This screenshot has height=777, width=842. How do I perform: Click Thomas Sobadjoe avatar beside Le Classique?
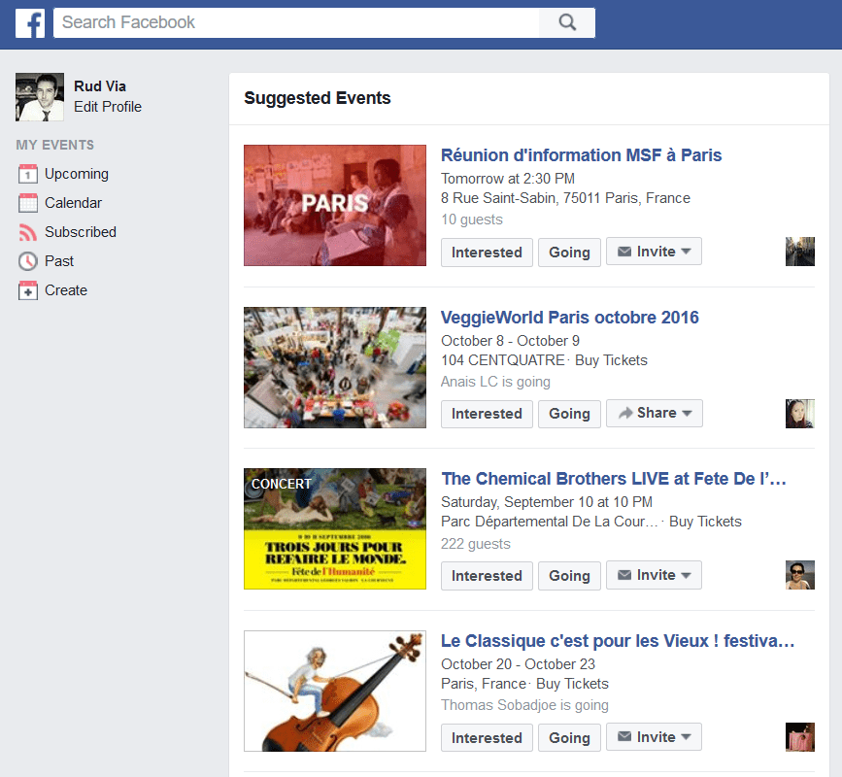(800, 737)
